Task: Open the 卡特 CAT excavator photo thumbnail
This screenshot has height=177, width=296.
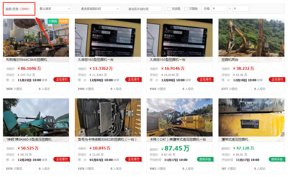Action: (x=180, y=117)
